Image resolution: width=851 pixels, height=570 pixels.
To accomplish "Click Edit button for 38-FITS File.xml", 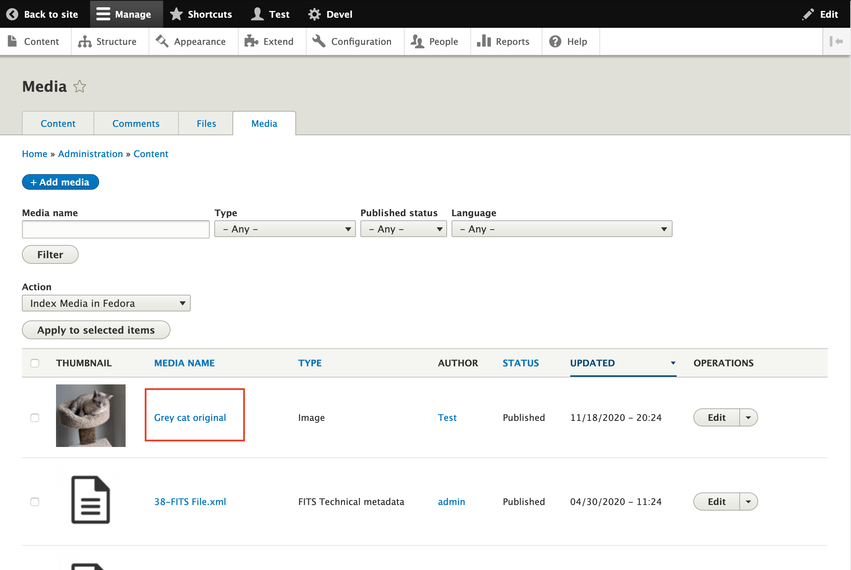I will [717, 502].
